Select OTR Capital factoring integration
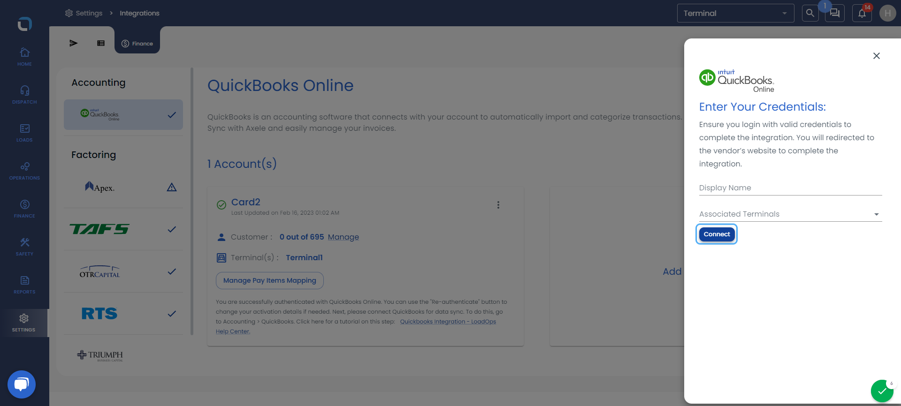The image size is (901, 406). (123, 271)
